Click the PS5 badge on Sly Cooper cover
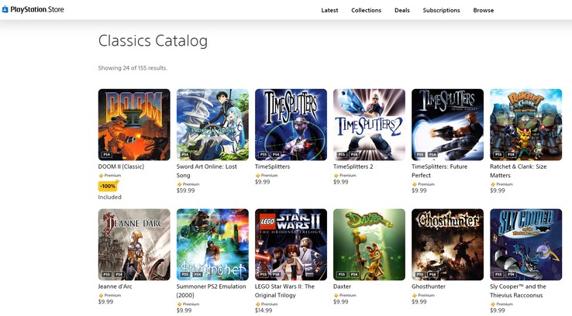 point(498,274)
